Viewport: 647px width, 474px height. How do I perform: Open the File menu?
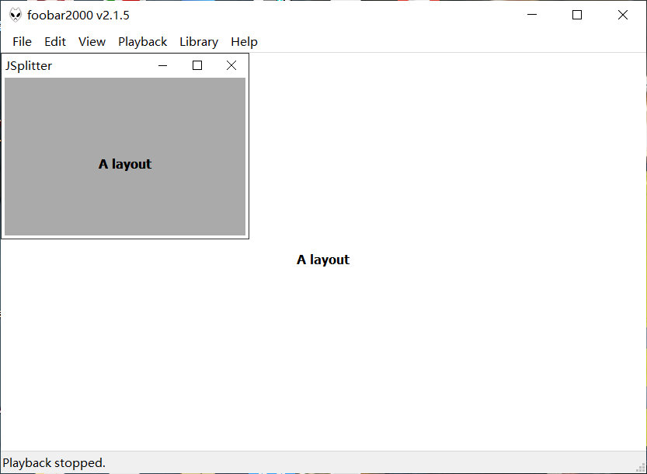pyautogui.click(x=22, y=42)
